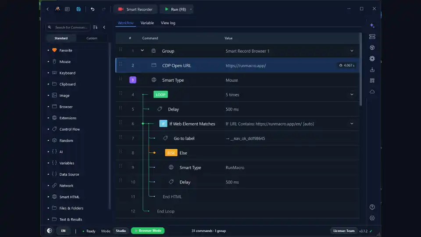The height and width of the screenshot is (237, 421).
Task: Toggle Browser Mode button
Action: coord(148,230)
